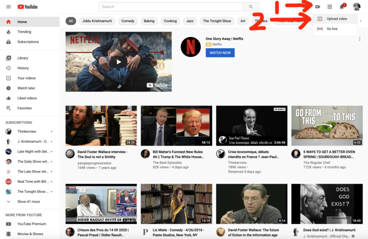368x239 pixels.
Task: Open History in sidebar
Action: click(x=30, y=68)
